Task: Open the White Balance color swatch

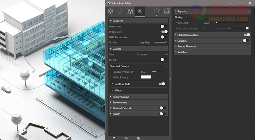Action: pyautogui.click(x=146, y=77)
